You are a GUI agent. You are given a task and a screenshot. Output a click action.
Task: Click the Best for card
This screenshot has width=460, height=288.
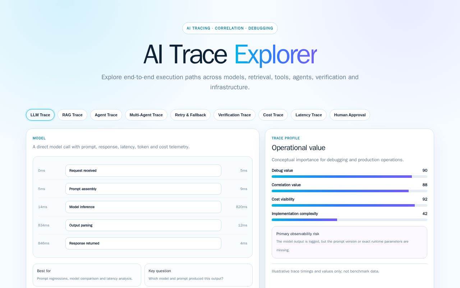(x=87, y=275)
